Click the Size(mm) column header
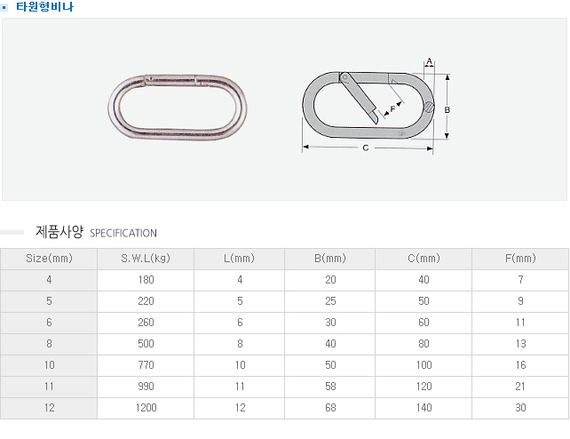Viewport: 570px width, 439px height. click(x=49, y=259)
